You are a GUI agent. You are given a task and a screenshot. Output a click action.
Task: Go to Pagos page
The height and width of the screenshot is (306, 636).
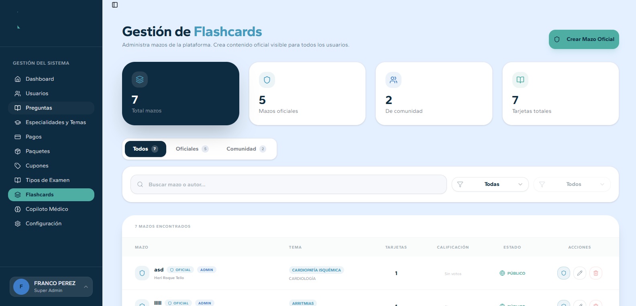[51, 137]
